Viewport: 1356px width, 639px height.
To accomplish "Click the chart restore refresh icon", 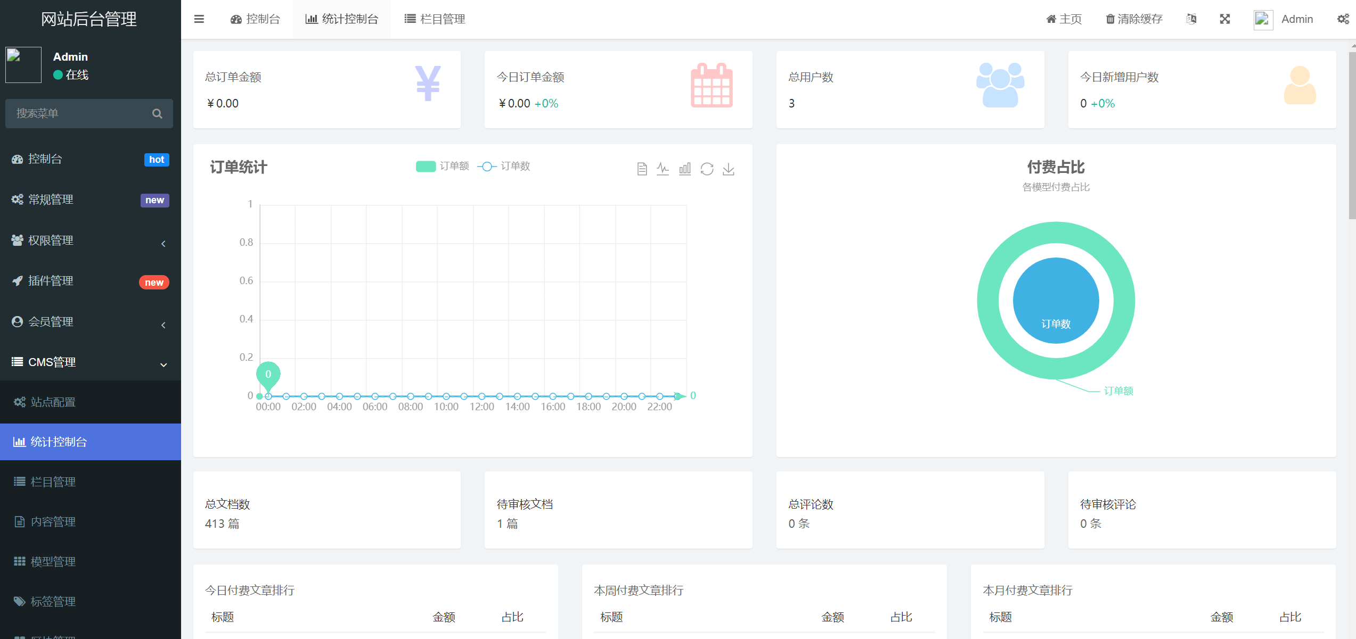I will (707, 169).
